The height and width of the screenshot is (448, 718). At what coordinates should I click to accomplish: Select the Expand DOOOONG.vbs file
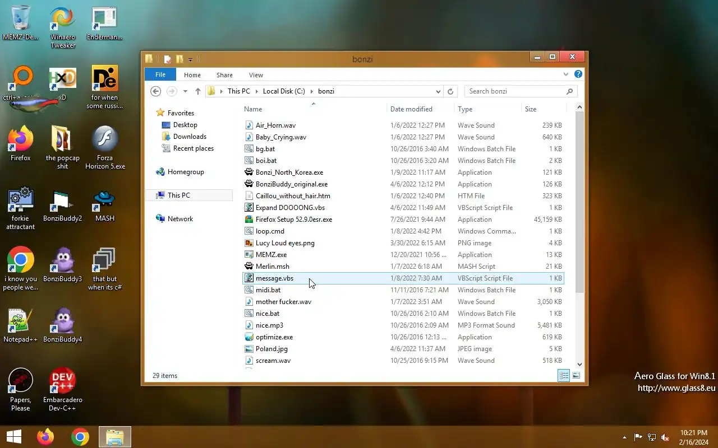pos(403,208)
